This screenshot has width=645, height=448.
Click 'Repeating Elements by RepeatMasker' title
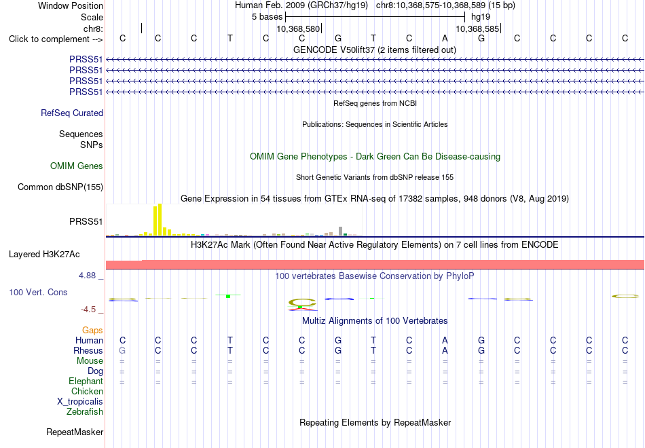tap(375, 422)
